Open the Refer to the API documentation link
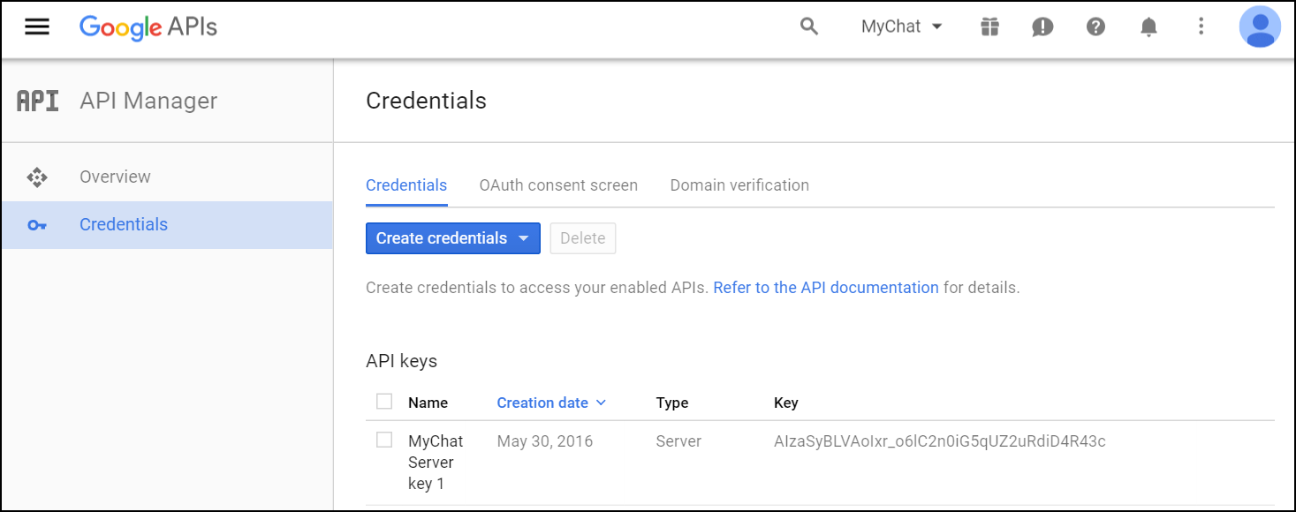1296x512 pixels. click(825, 288)
